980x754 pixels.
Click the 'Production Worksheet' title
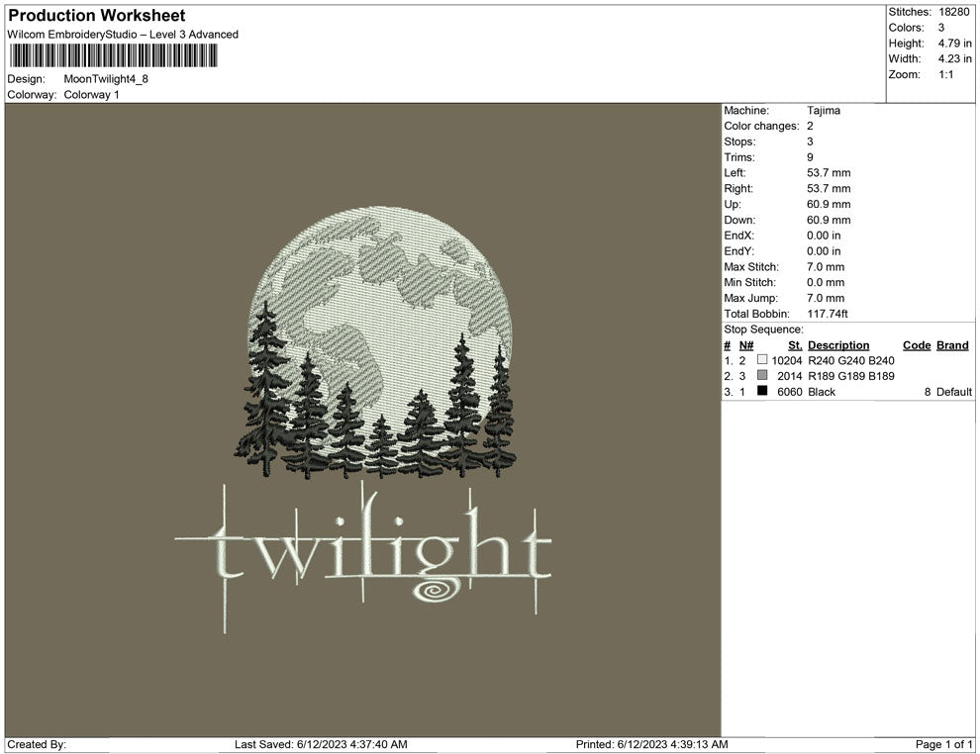tap(97, 16)
